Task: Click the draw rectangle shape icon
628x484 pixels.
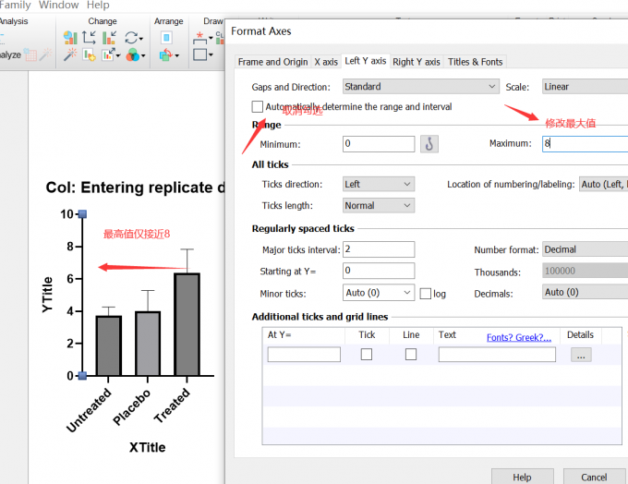Action: pos(200,55)
